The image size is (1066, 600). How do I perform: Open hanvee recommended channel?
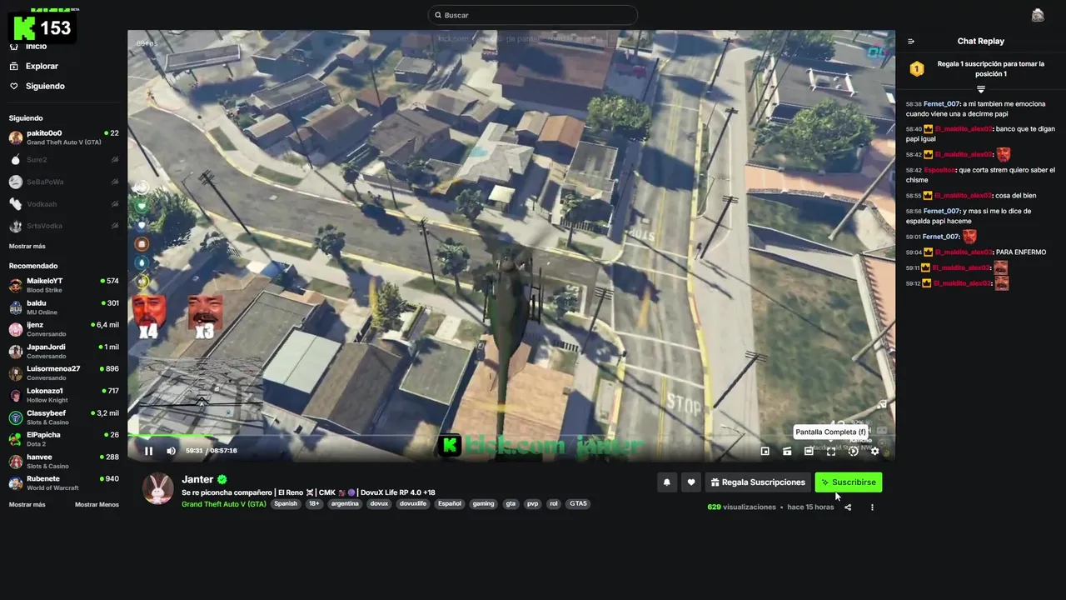64,462
